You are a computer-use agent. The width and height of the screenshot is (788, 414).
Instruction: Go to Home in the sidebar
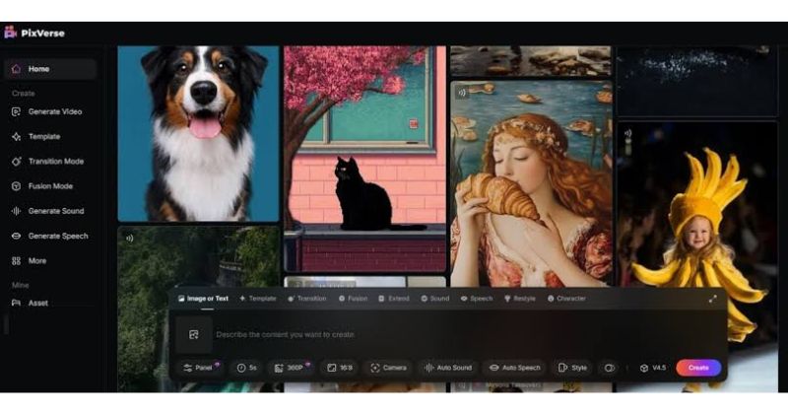(x=50, y=69)
